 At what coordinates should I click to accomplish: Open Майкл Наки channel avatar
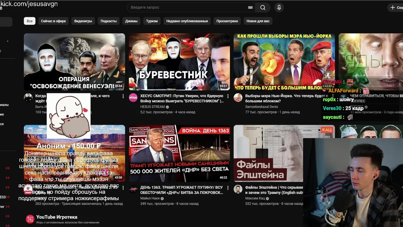click(x=133, y=189)
